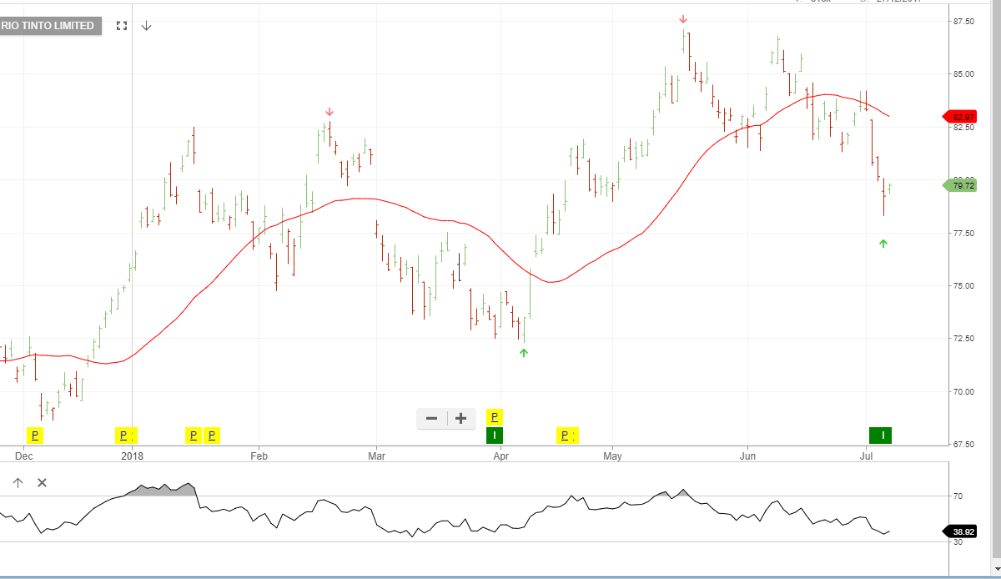Screen dimensions: 1001x579
Task: Click the down arrow next to fullscreen icon
Action: tap(146, 26)
